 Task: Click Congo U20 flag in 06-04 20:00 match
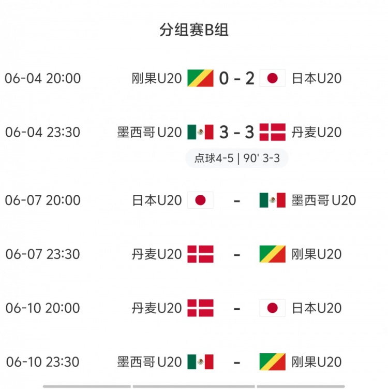click(x=200, y=78)
